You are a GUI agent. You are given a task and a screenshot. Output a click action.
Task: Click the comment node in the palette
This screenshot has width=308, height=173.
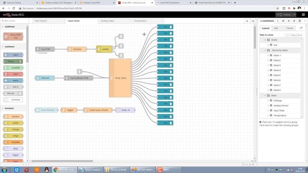pos(13,99)
